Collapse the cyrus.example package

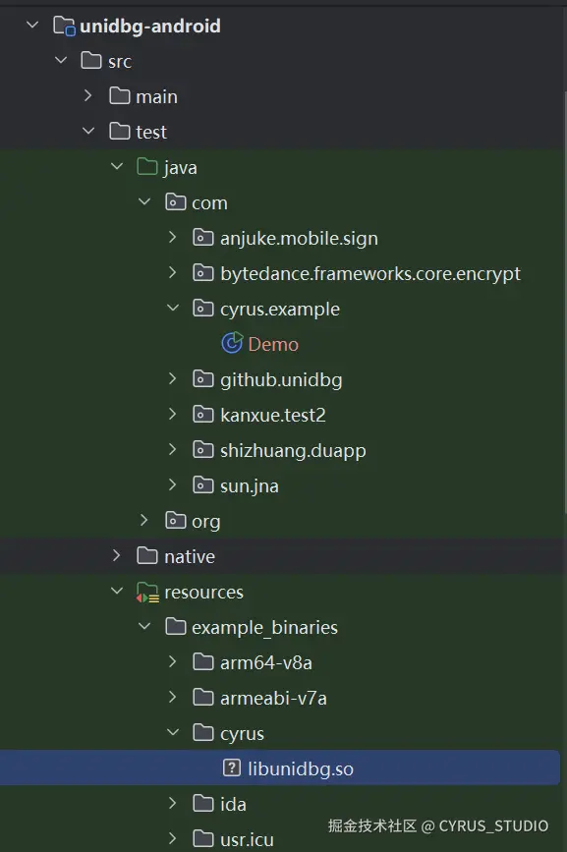(173, 308)
